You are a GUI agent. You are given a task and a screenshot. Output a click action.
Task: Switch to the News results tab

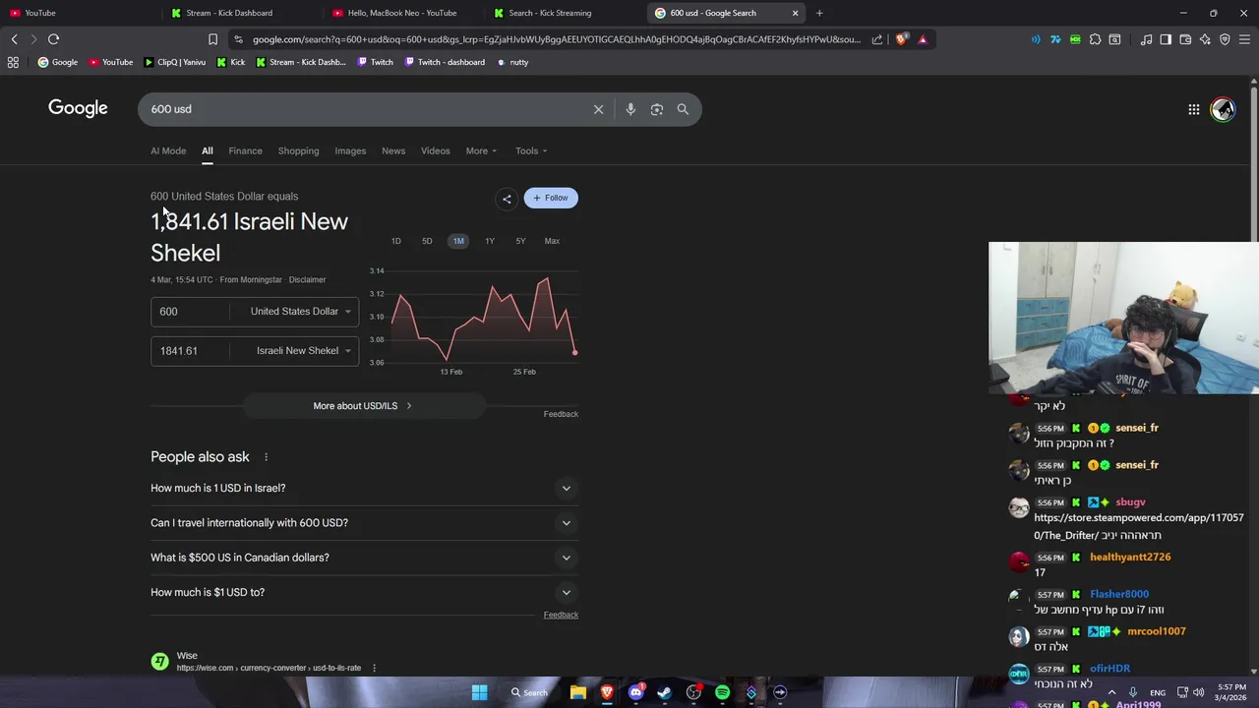point(393,150)
